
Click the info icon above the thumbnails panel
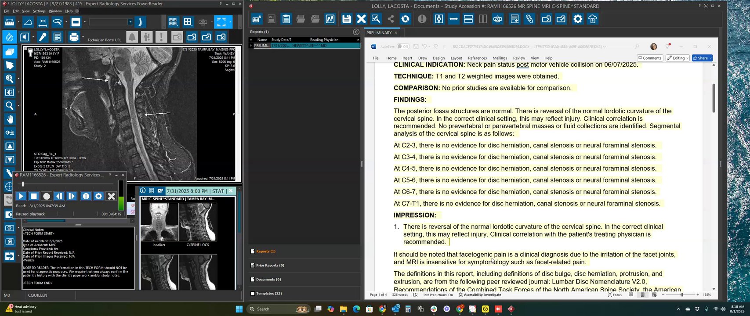click(143, 191)
